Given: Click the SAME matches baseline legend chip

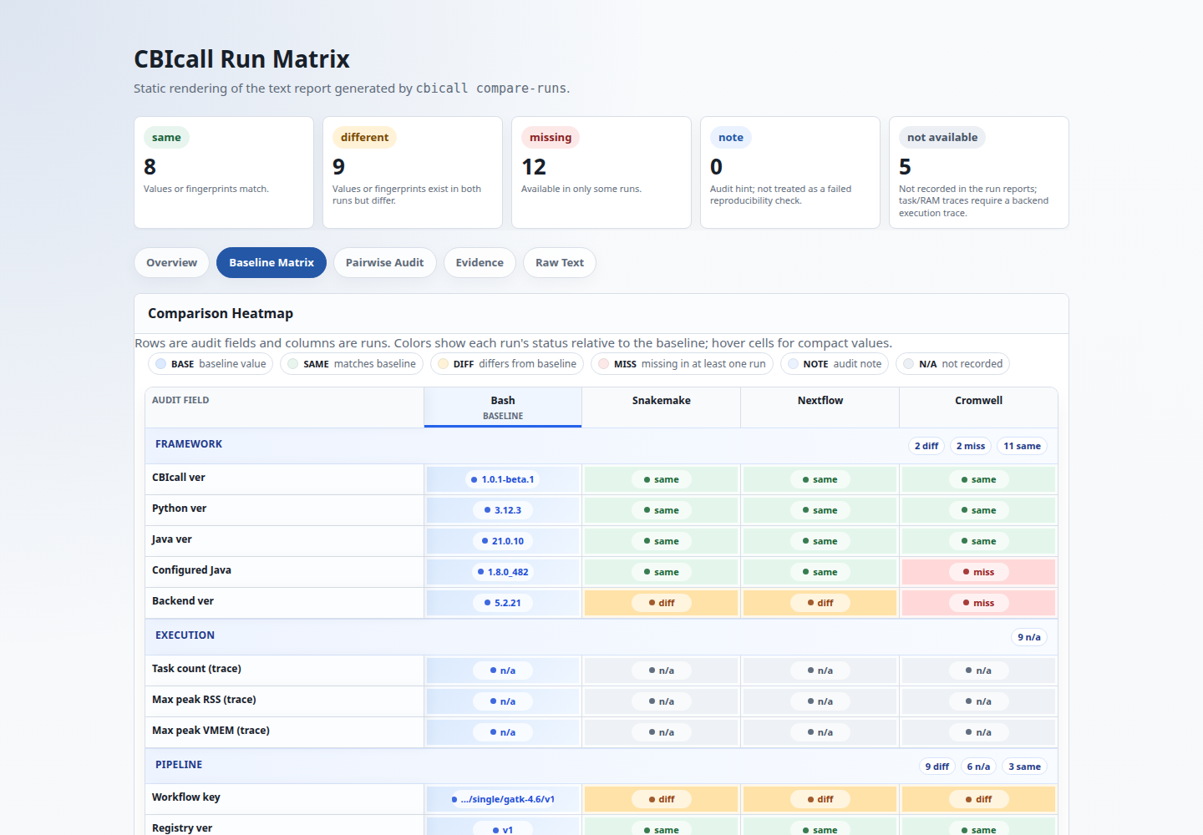Looking at the screenshot, I should (352, 364).
